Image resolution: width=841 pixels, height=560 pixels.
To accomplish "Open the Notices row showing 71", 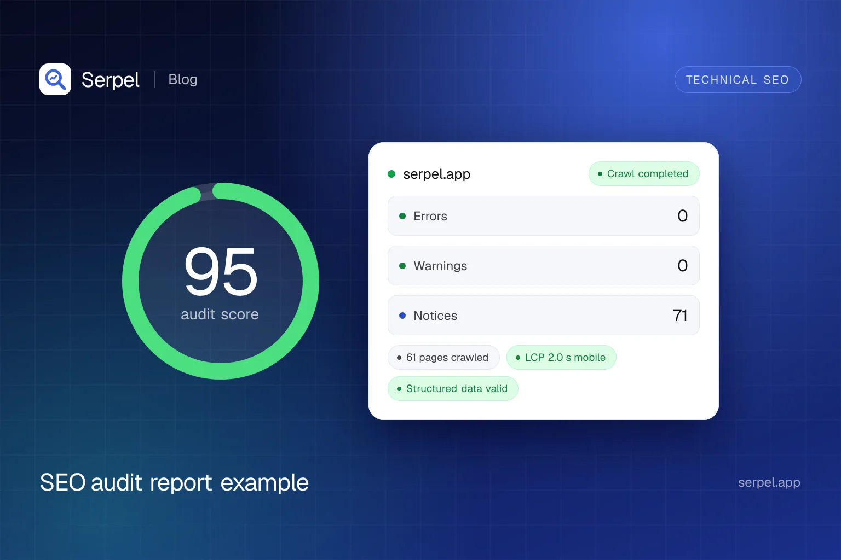I will click(x=544, y=316).
